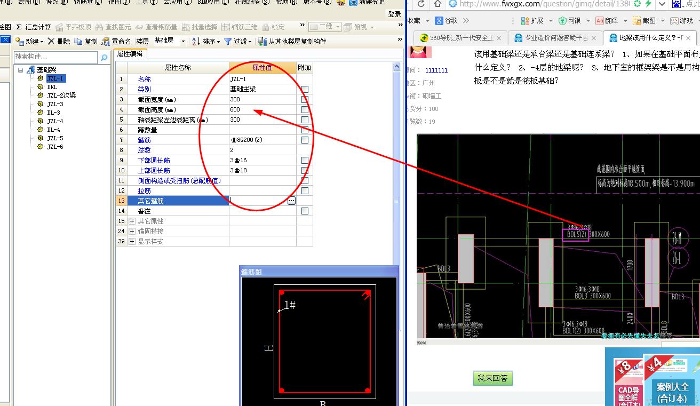This screenshot has width=700, height=406.
Task: Click the 搜索构件 search field
Action: click(56, 57)
